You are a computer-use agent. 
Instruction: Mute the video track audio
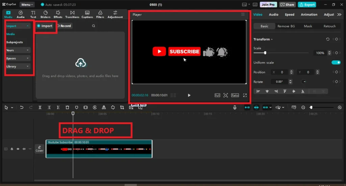click(24, 149)
